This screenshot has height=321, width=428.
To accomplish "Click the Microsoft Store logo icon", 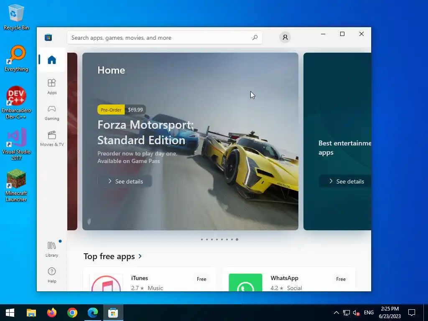I will [x=48, y=37].
